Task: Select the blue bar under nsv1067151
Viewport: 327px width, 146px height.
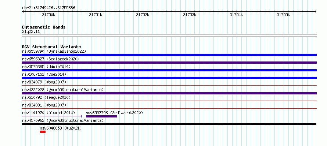Action: click(x=169, y=78)
